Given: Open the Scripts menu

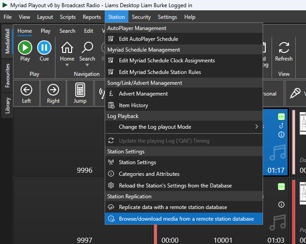Looking at the screenshot, I should point(68,17).
